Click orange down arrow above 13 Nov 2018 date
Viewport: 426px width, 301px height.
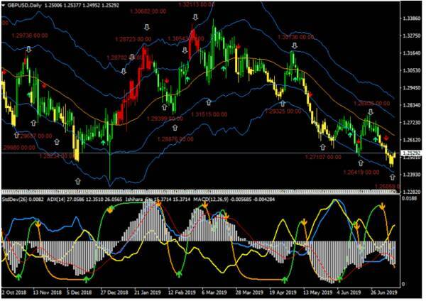(38, 224)
